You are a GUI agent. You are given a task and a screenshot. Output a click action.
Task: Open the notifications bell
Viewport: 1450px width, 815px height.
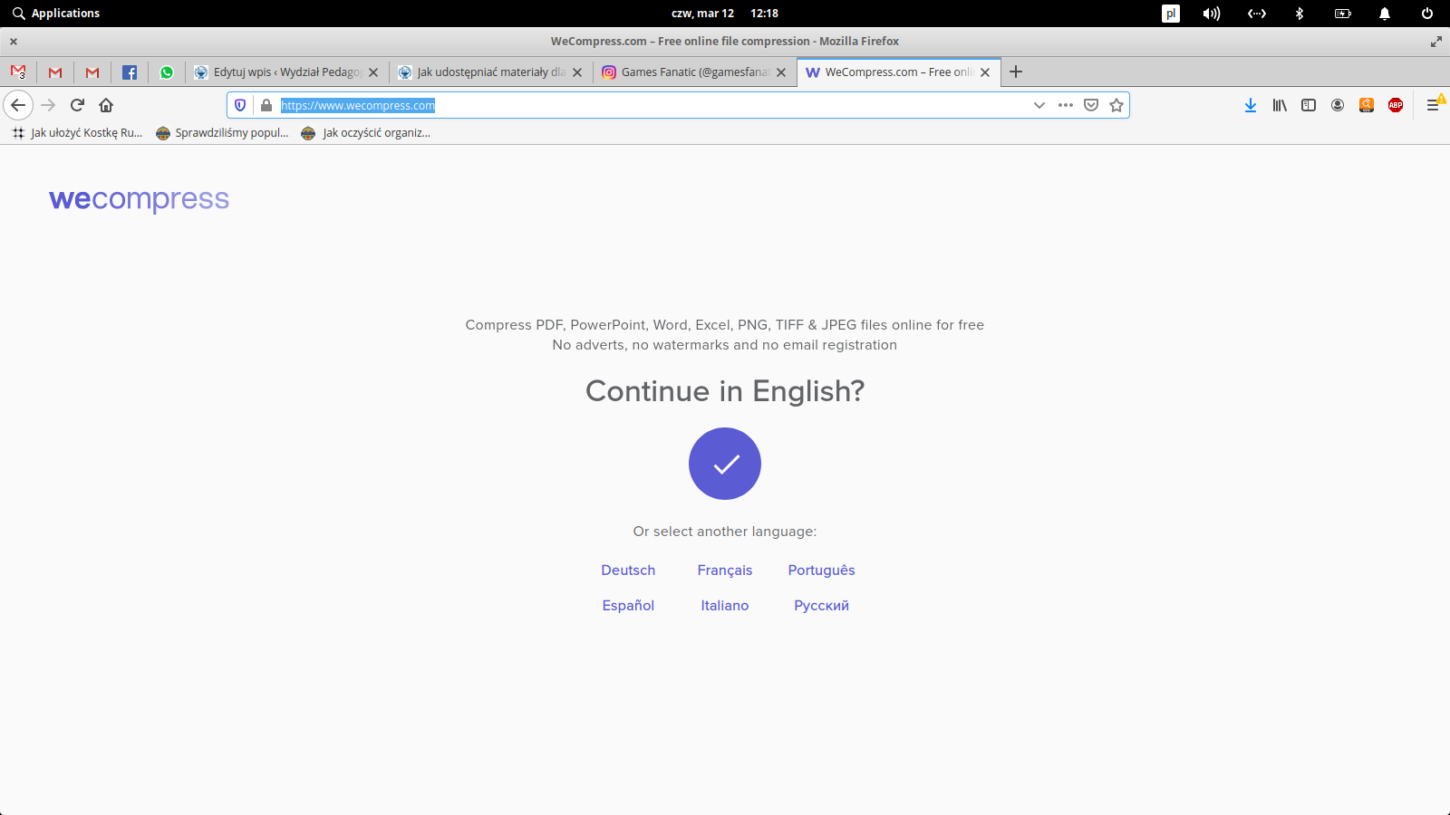click(x=1385, y=14)
